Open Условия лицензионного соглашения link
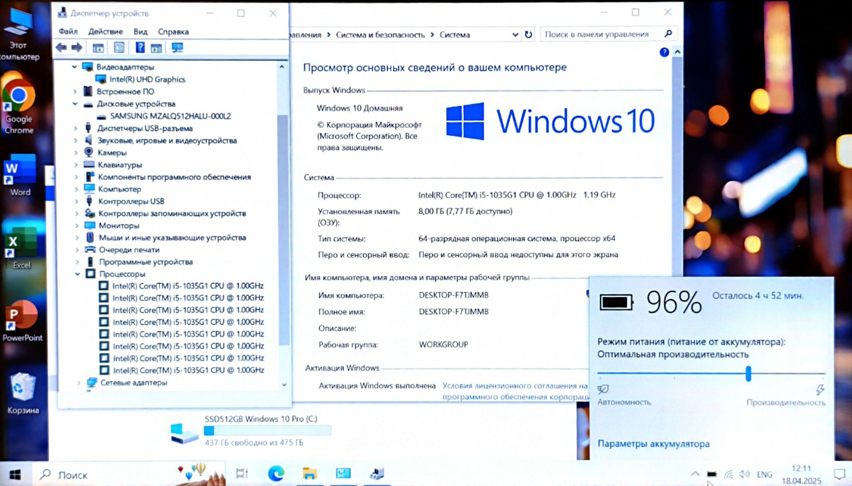The image size is (852, 486). click(515, 391)
